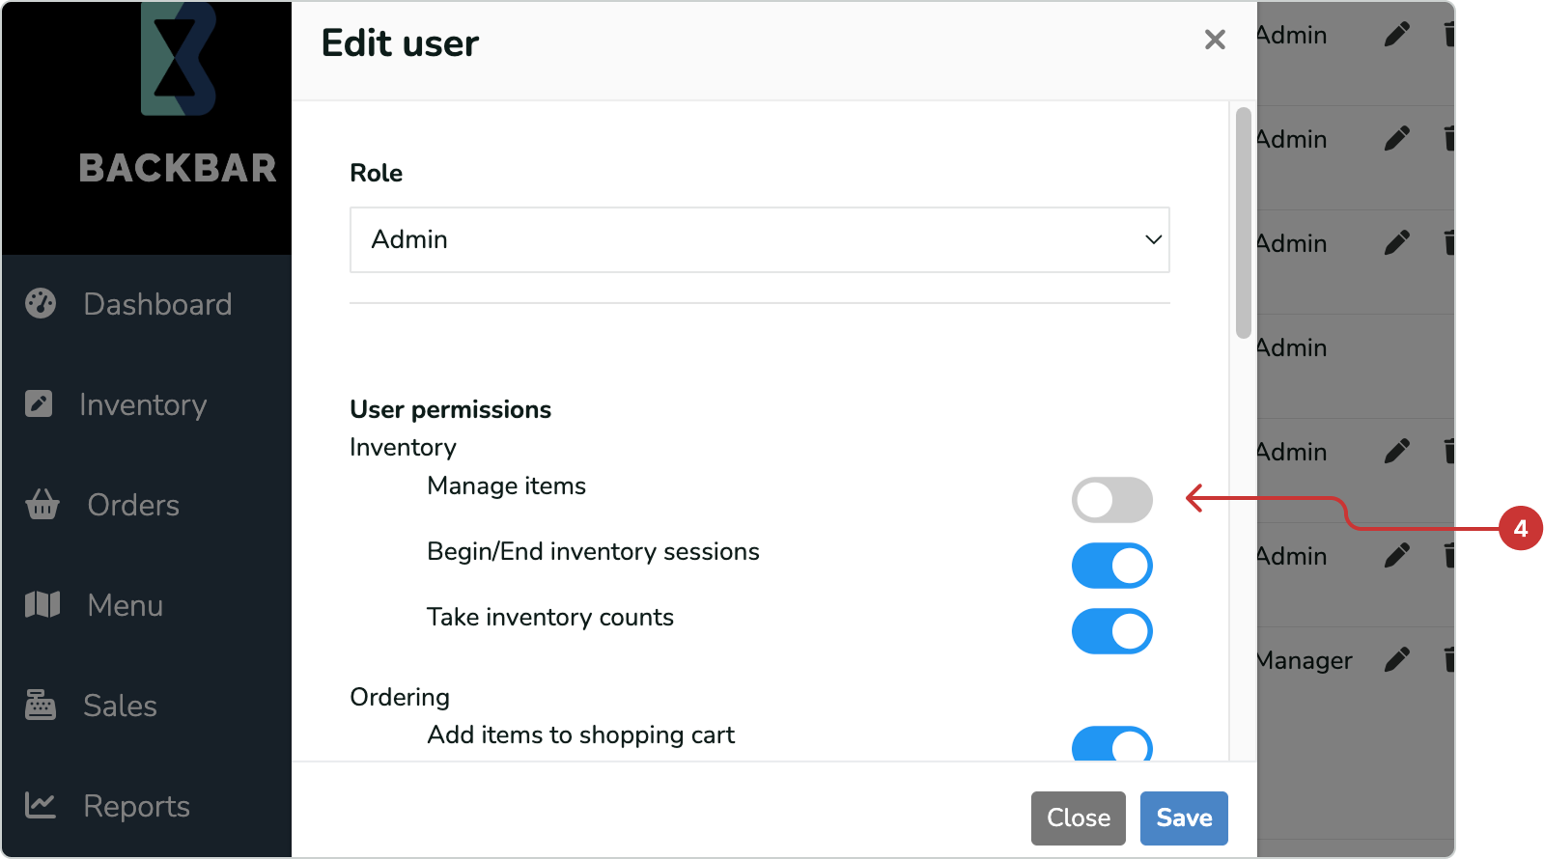Delete first Admin row via trash icon
The image size is (1544, 859).
[x=1448, y=35]
